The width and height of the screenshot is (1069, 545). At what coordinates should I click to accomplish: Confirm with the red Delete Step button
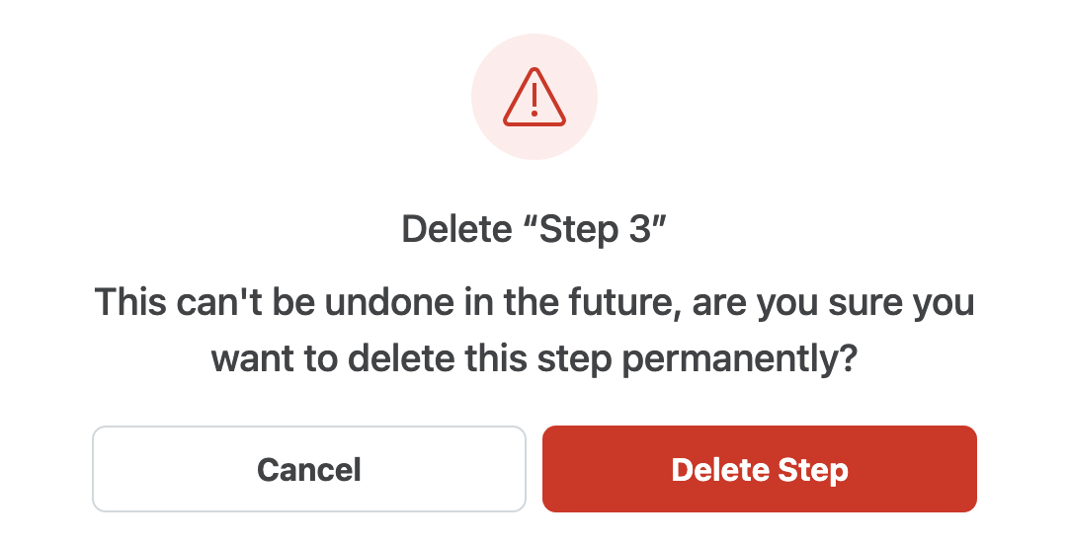pos(759,469)
